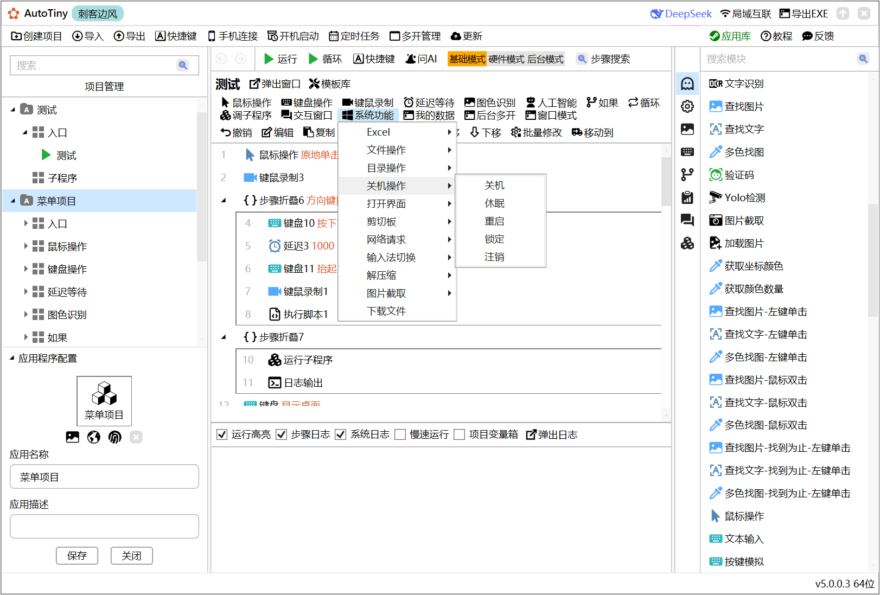Viewport: 880px width, 595px height.
Task: Open 步骤搜索 step search
Action: pyautogui.click(x=603, y=59)
